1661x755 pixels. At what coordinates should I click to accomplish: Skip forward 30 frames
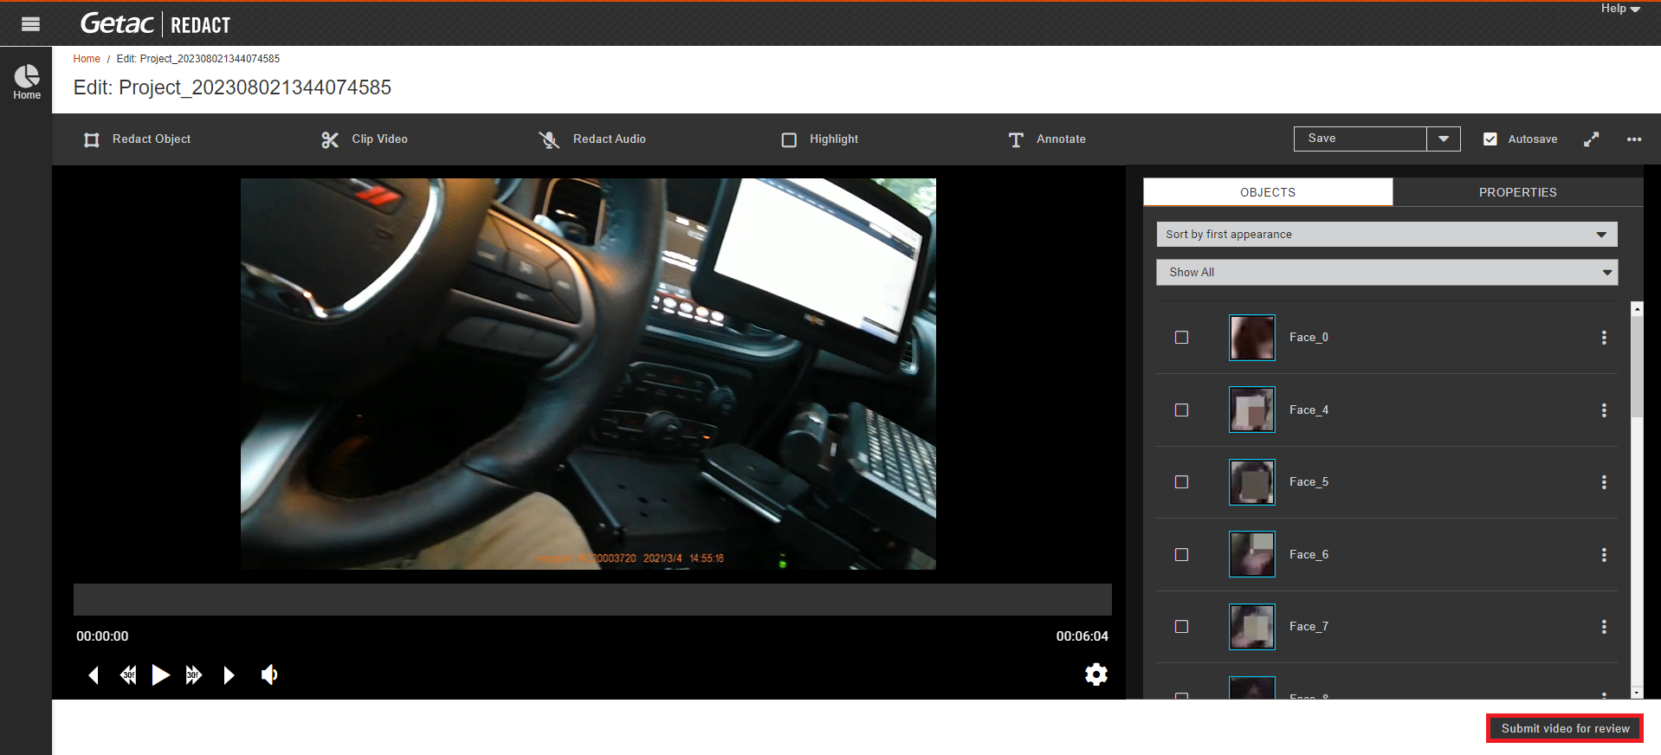(x=194, y=675)
